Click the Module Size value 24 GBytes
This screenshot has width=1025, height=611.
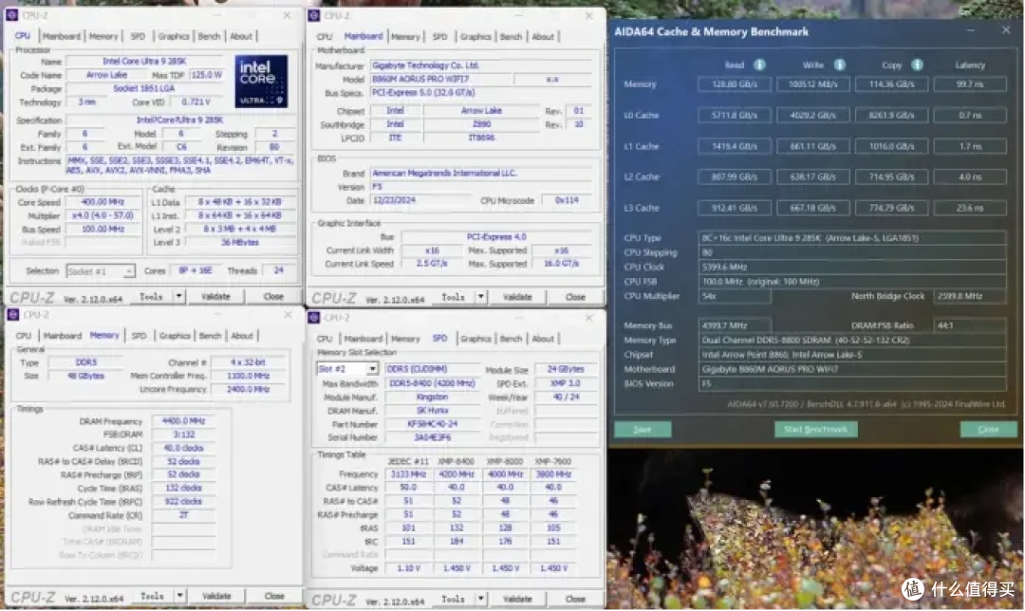[x=566, y=368]
